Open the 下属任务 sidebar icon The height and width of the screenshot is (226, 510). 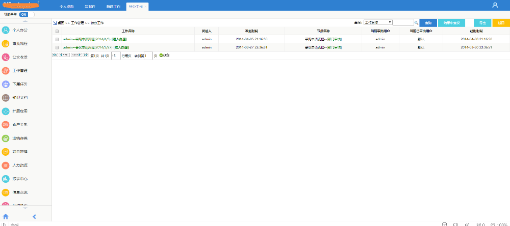point(6,84)
